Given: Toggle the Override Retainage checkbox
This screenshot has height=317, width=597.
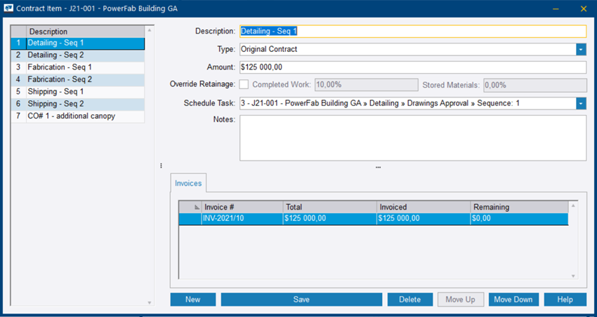Looking at the screenshot, I should point(244,85).
